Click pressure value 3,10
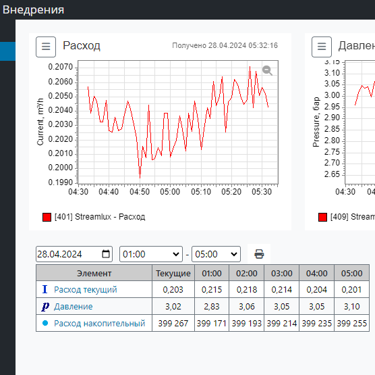 351,307
